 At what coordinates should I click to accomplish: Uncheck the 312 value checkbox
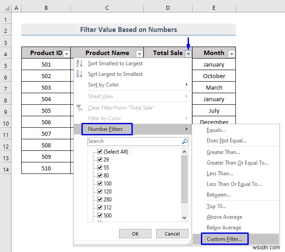click(100, 207)
